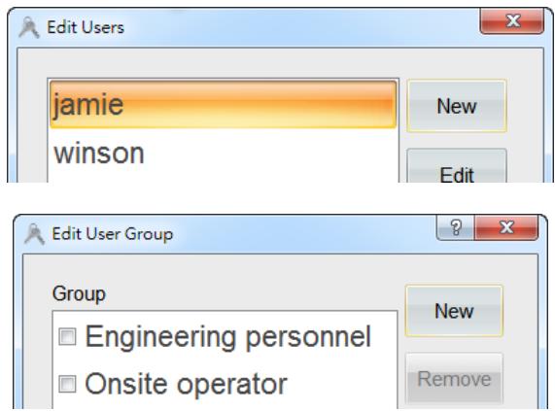This screenshot has height=411, width=555.
Task: Click the greyed Remove button
Action: click(x=454, y=379)
